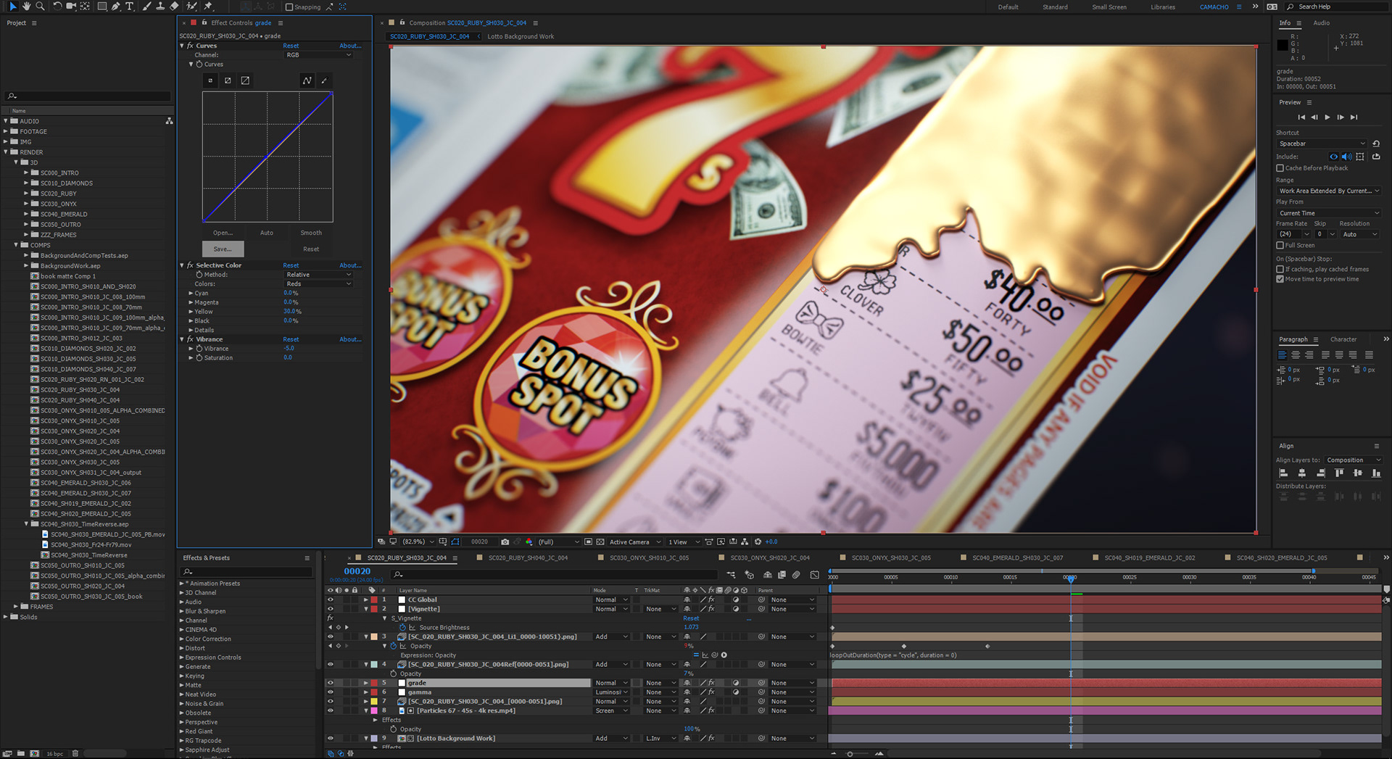Select the Brush tool
The image size is (1392, 759).
(x=146, y=6)
